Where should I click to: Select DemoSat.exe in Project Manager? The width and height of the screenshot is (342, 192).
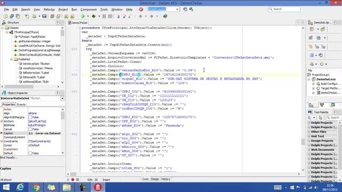click(326, 79)
